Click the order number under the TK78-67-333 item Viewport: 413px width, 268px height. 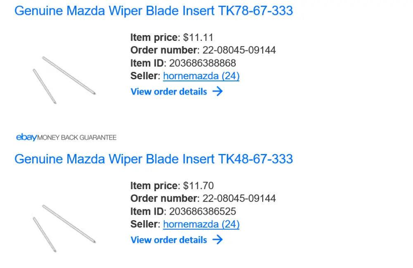click(238, 50)
